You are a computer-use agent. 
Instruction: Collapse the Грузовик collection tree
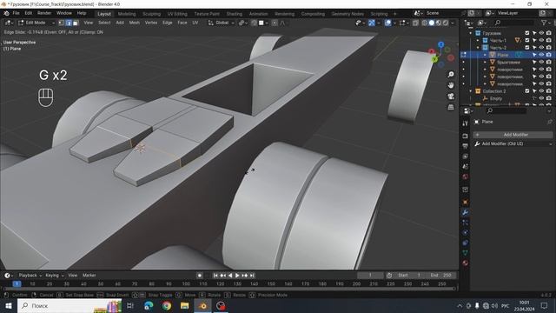[x=471, y=33]
